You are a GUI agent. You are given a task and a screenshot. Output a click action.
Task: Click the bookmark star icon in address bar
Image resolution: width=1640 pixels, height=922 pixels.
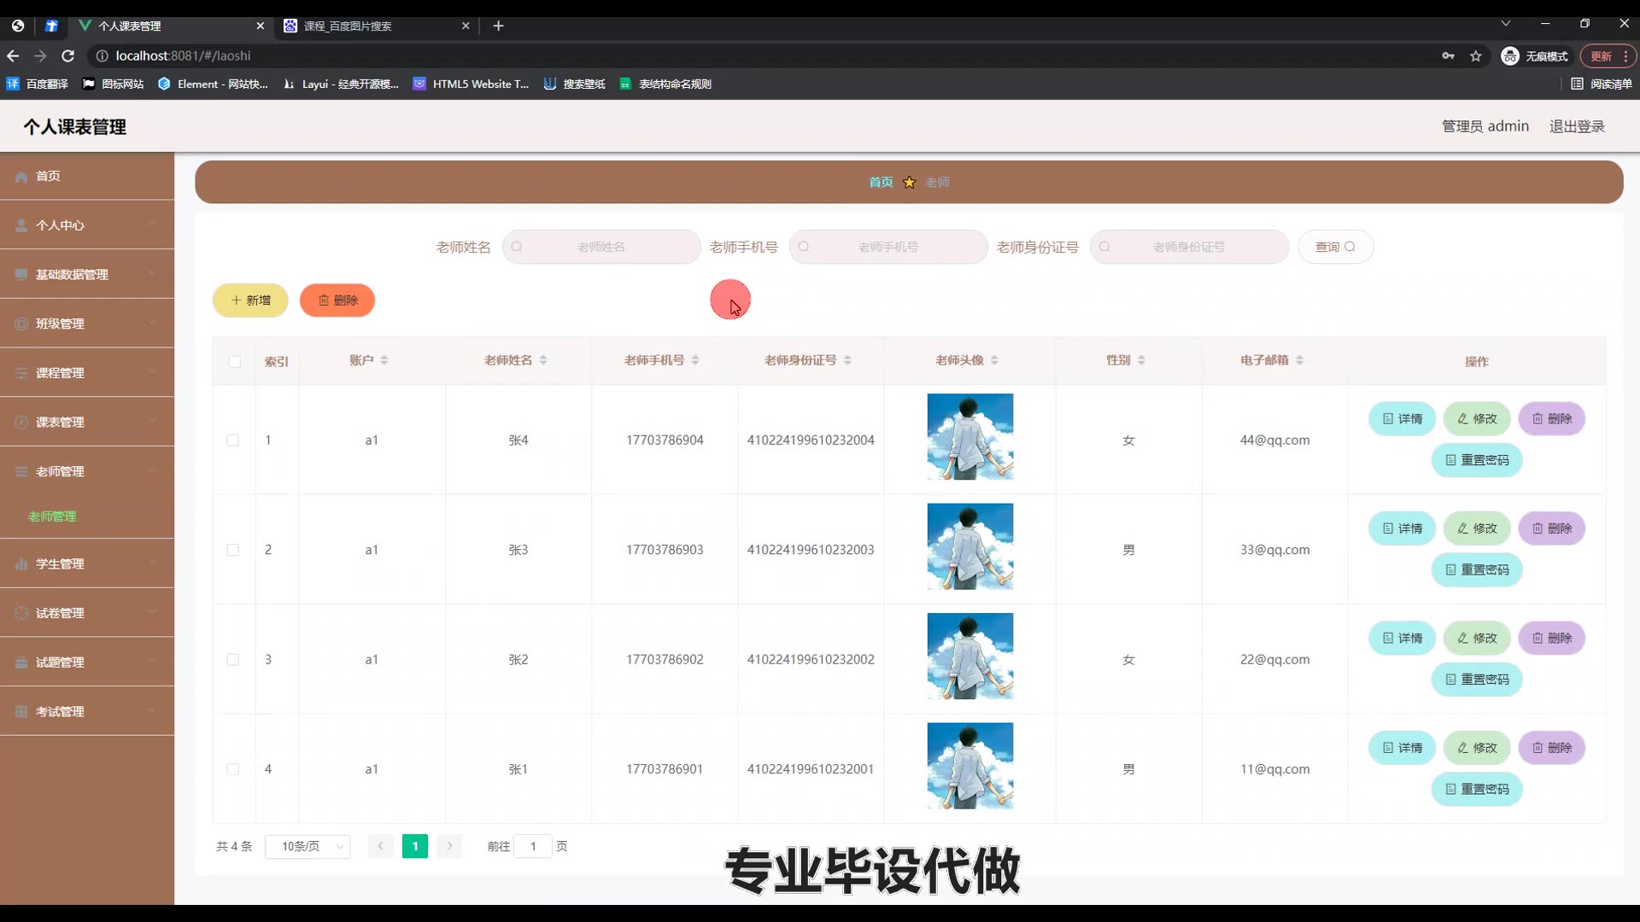click(1475, 56)
